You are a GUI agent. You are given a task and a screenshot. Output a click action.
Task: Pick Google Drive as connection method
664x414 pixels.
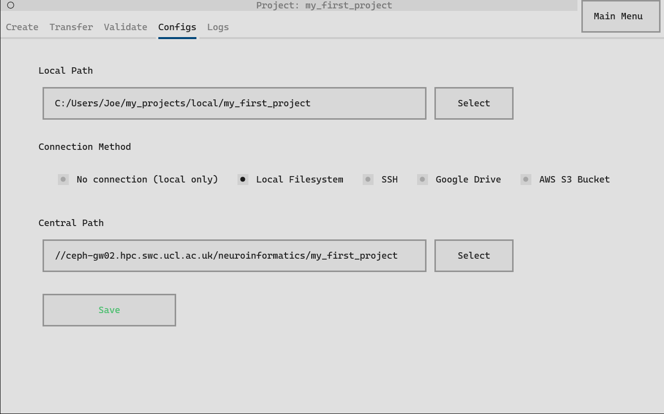point(423,180)
